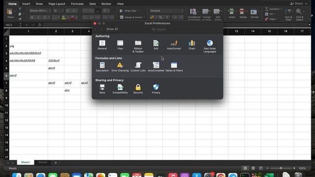315x177 pixels.
Task: Open Custom Lists preferences
Action: click(x=138, y=67)
